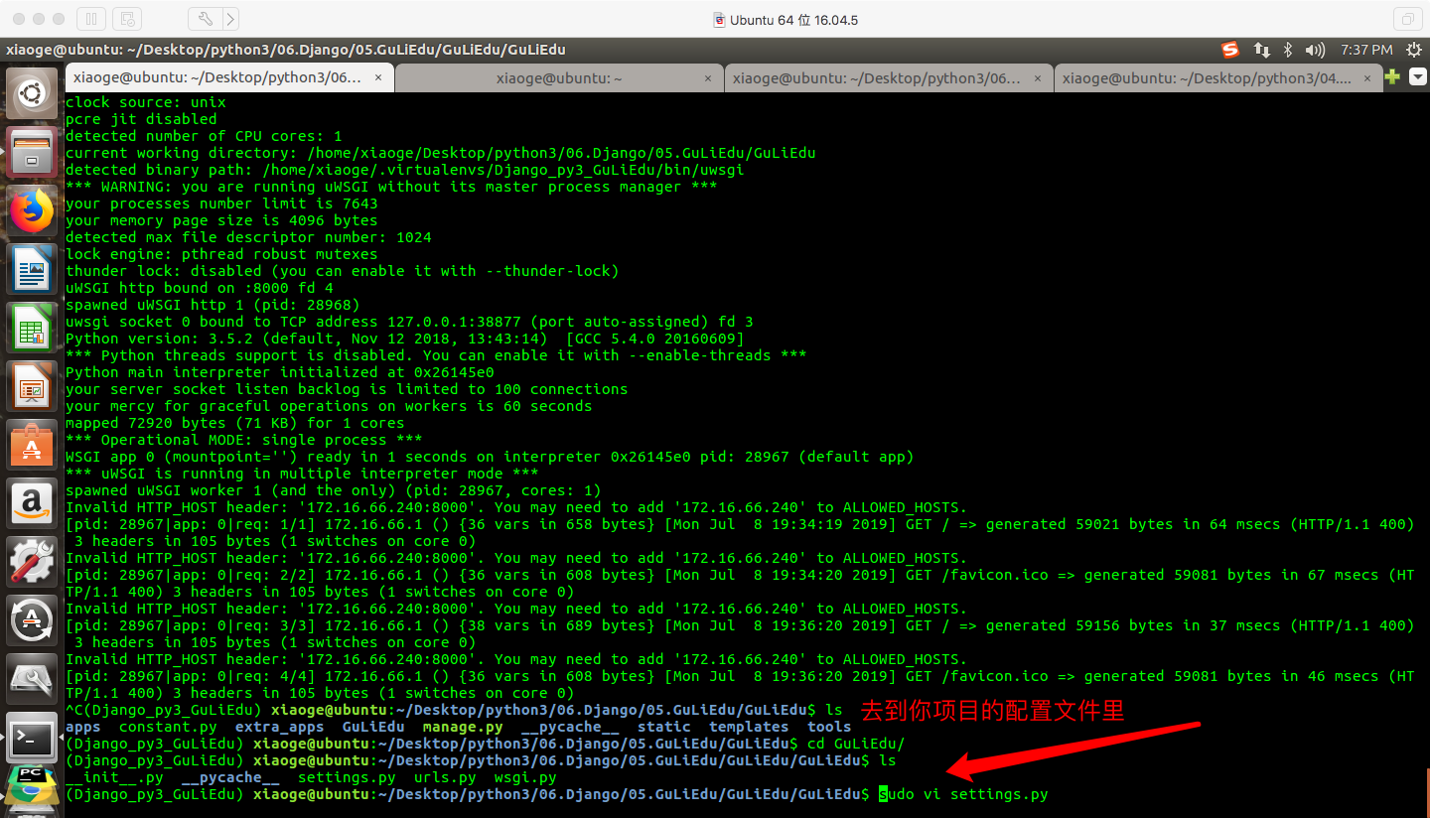Viewport: 1430px width, 818px height.
Task: Click 'lock engine: pthread robust mutexes'
Action: pyautogui.click(x=221, y=254)
